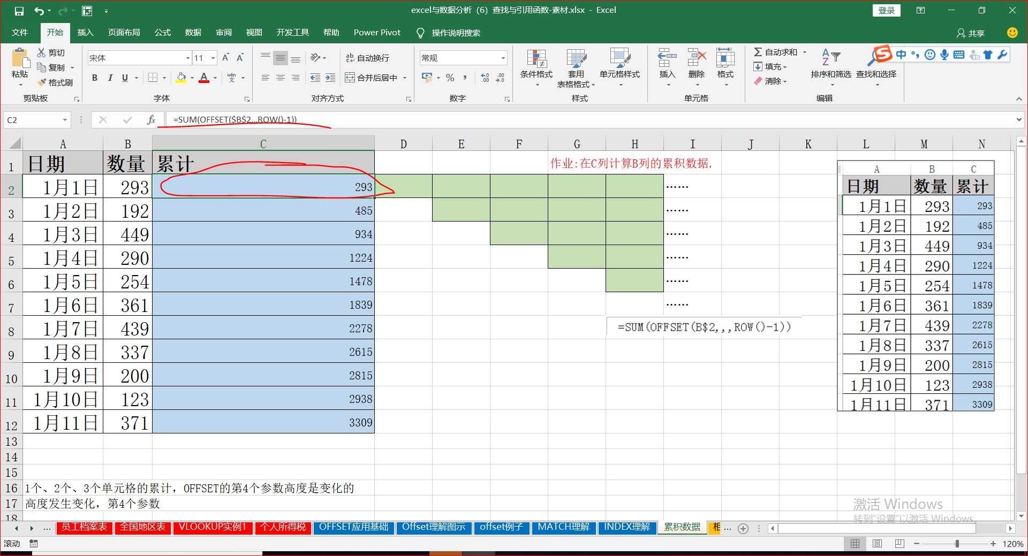Click the cell borders icon
1028x556 pixels.
153,78
